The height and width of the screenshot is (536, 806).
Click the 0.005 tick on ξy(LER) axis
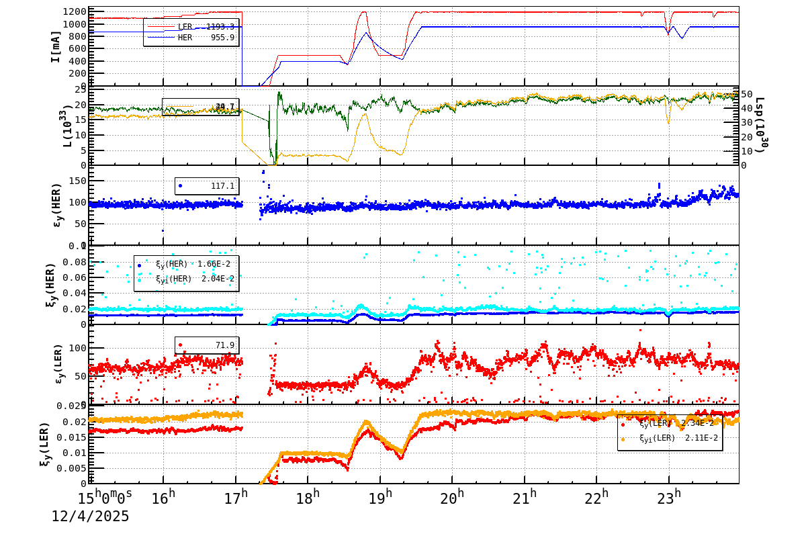pyautogui.click(x=73, y=467)
